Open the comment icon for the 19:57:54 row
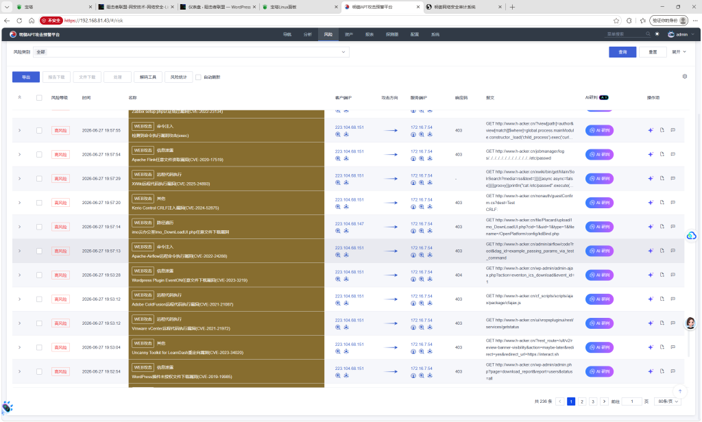Image resolution: width=702 pixels, height=422 pixels. 673,154
